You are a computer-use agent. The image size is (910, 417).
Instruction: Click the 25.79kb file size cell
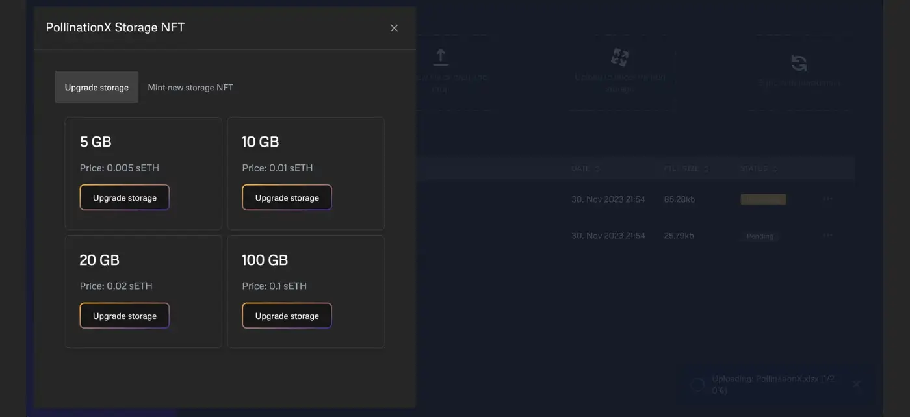tap(679, 236)
